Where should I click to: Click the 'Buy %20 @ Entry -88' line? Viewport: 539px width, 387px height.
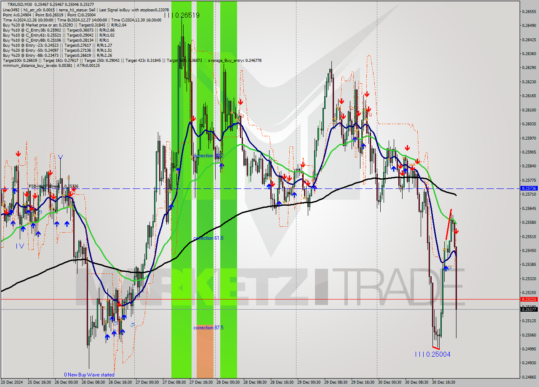click(57, 56)
